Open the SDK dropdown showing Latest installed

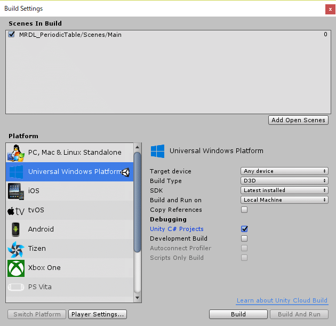[x=284, y=190]
